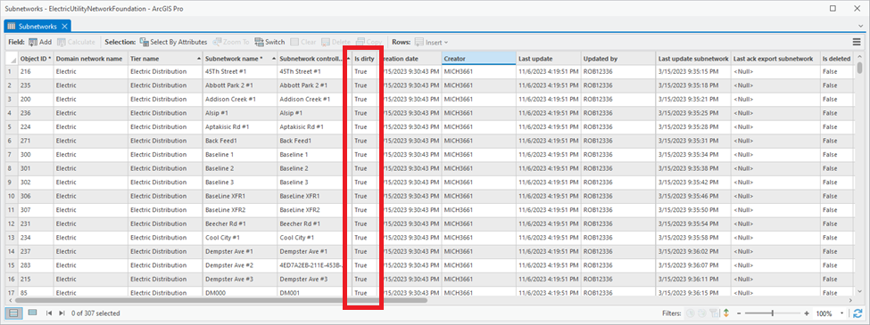This screenshot has height=325, width=870.
Task: Click the Beecher Rd #1 subnetwork name cell
Action: click(x=240, y=223)
